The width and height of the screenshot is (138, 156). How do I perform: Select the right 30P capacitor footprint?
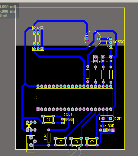(111, 130)
